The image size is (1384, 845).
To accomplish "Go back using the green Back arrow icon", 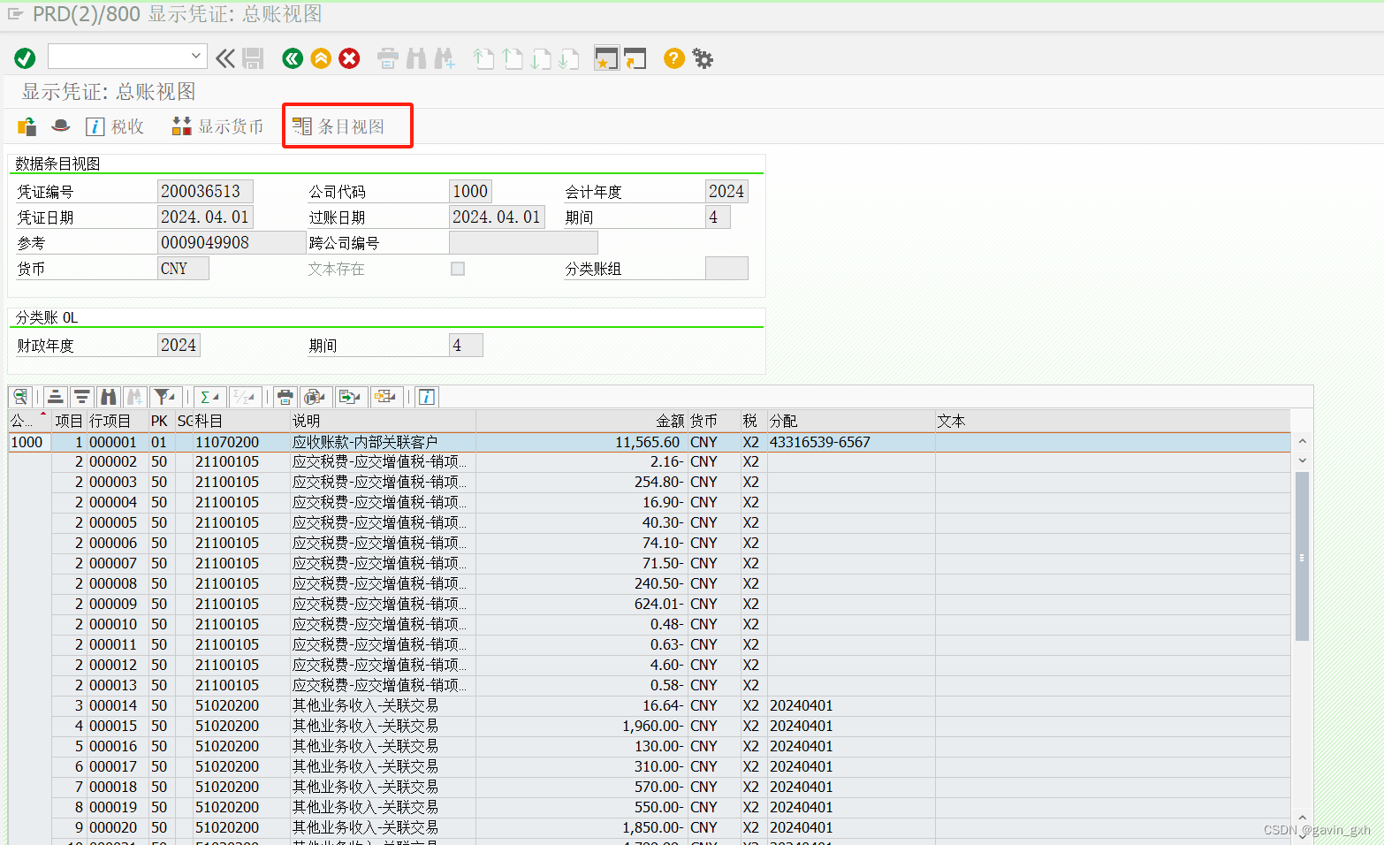I will pos(293,58).
